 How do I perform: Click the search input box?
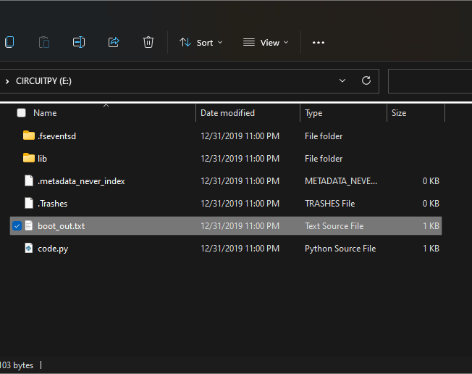430,81
